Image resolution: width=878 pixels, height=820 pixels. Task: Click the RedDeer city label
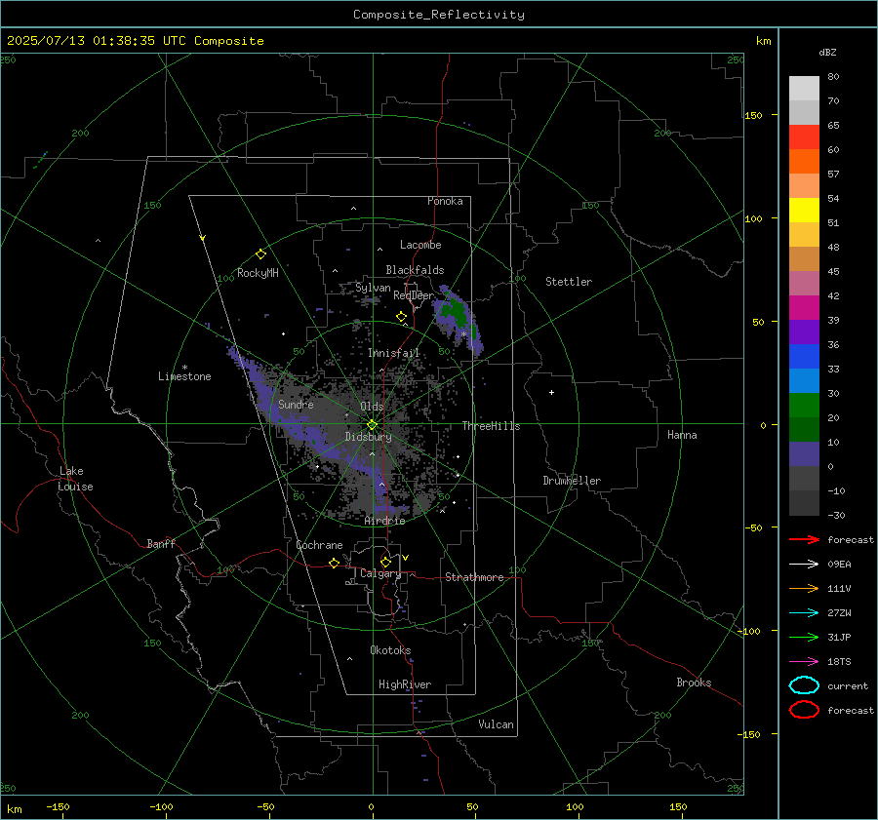point(414,295)
